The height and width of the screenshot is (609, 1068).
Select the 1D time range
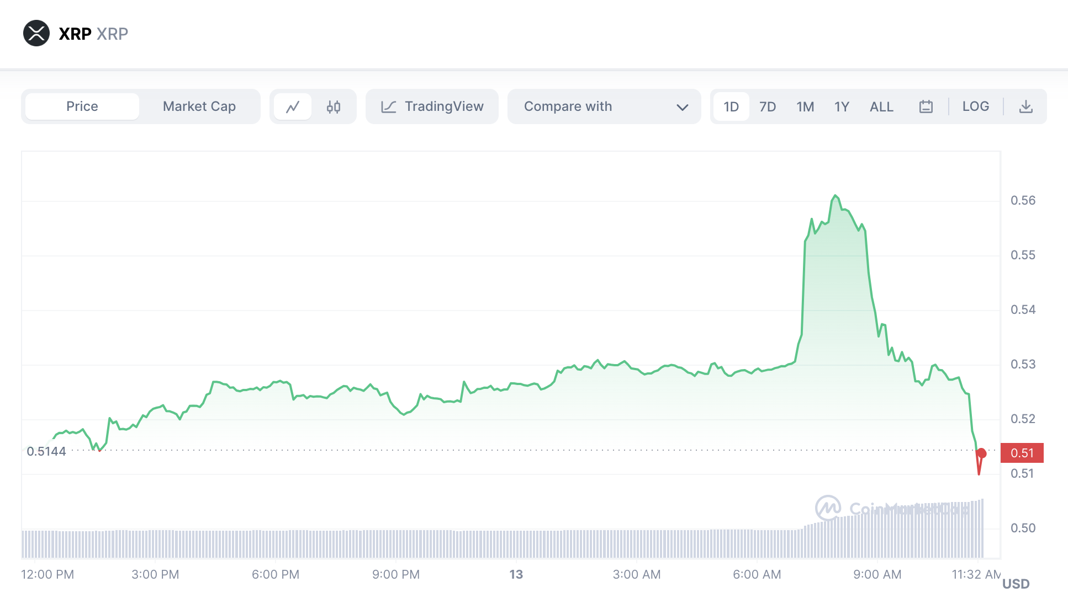click(x=731, y=106)
